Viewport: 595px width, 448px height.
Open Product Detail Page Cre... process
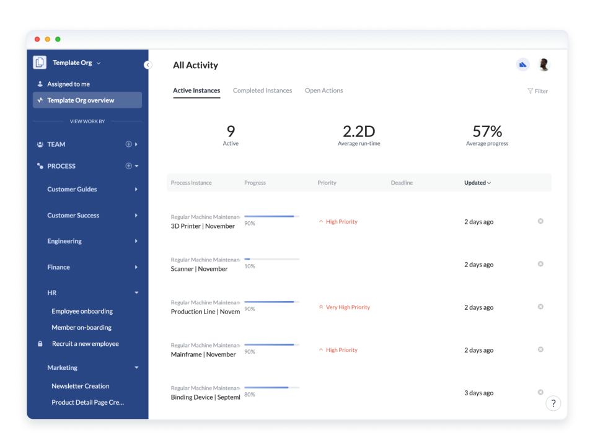coord(87,402)
